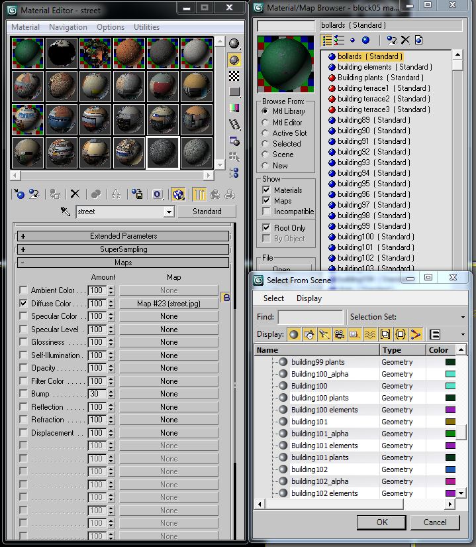Viewport: 476px width, 547px height.
Task: Click Map #23 (street.jpg) button
Action: pyautogui.click(x=169, y=304)
